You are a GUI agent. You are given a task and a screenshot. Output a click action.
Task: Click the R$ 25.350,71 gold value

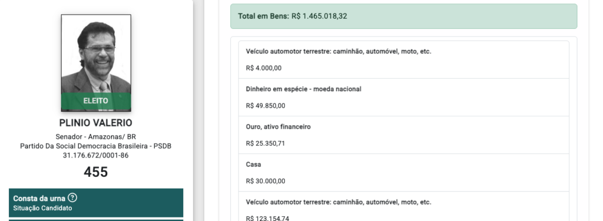(x=266, y=143)
